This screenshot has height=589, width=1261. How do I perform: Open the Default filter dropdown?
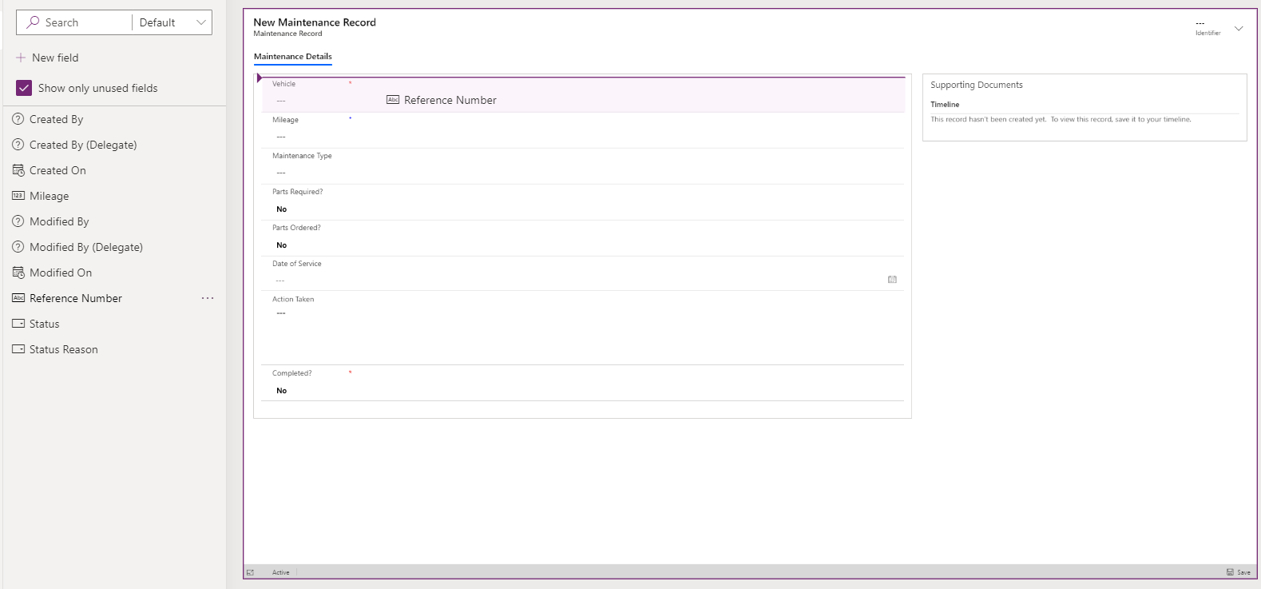pos(172,22)
